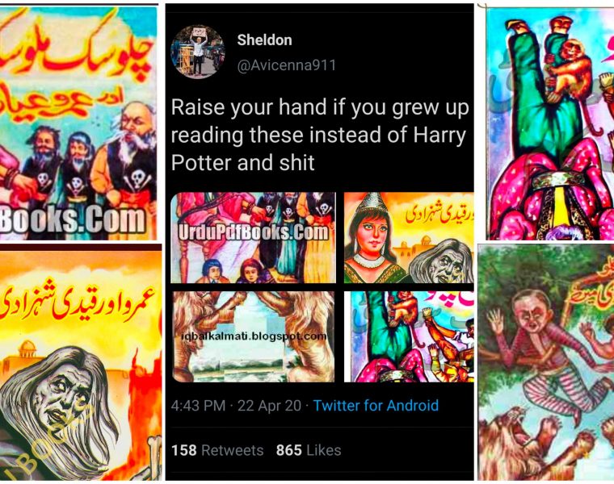
Task: Open the @Avicenna911 handle
Action: point(287,65)
